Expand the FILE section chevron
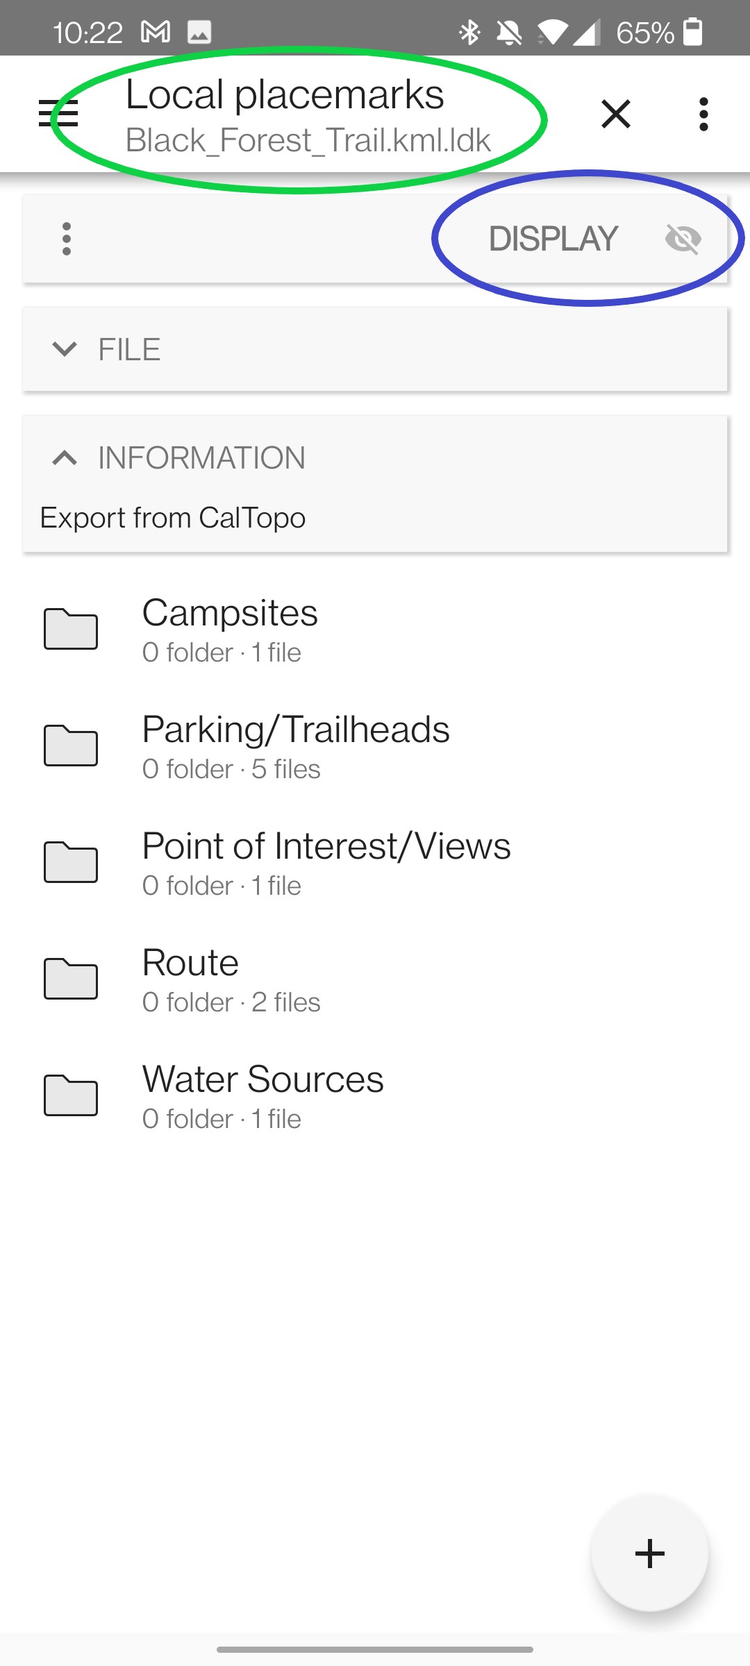 click(65, 348)
